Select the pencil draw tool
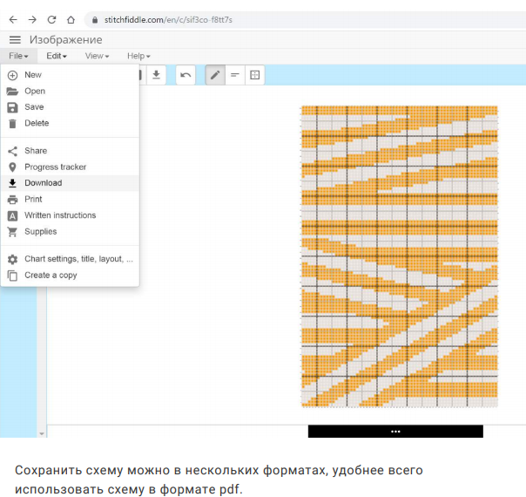This screenshot has width=526, height=497. pyautogui.click(x=215, y=75)
